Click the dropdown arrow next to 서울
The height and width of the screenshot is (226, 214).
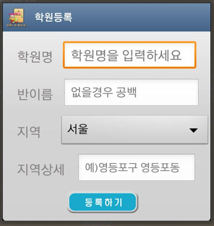point(193,130)
